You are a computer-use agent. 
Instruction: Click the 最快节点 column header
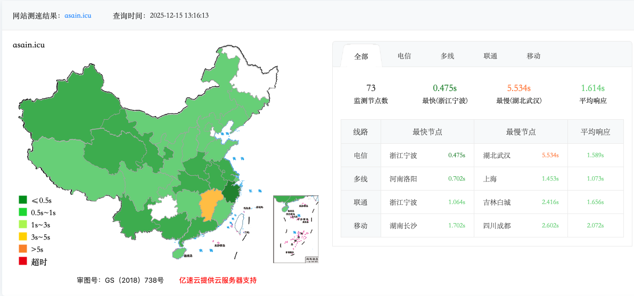[427, 132]
